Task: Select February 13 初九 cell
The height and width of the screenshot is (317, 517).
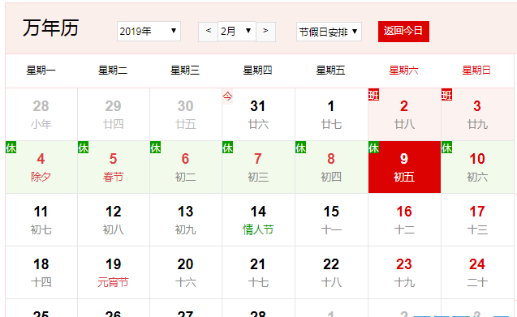Action: 186,220
